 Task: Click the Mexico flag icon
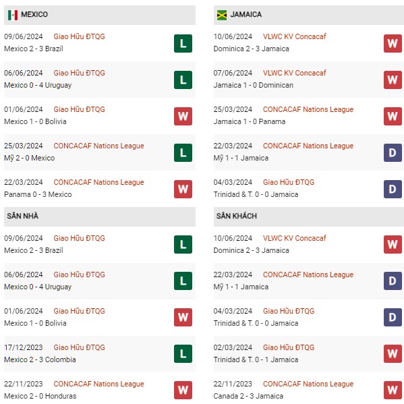pyautogui.click(x=13, y=15)
